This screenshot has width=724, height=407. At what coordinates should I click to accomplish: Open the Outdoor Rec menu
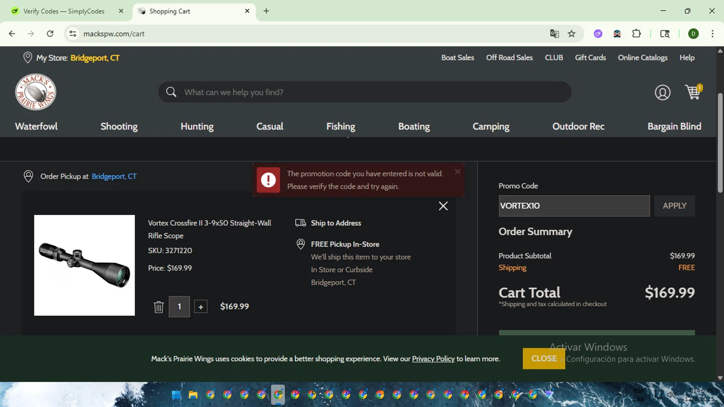point(578,126)
